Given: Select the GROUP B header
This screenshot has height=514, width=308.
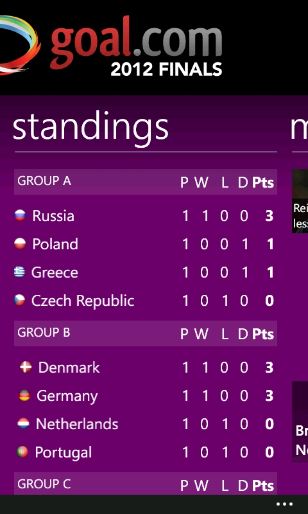Looking at the screenshot, I should (x=146, y=333).
